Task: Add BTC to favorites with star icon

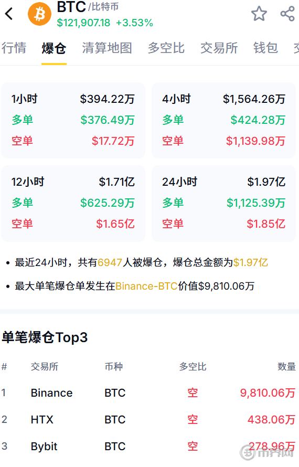Action: tap(259, 14)
